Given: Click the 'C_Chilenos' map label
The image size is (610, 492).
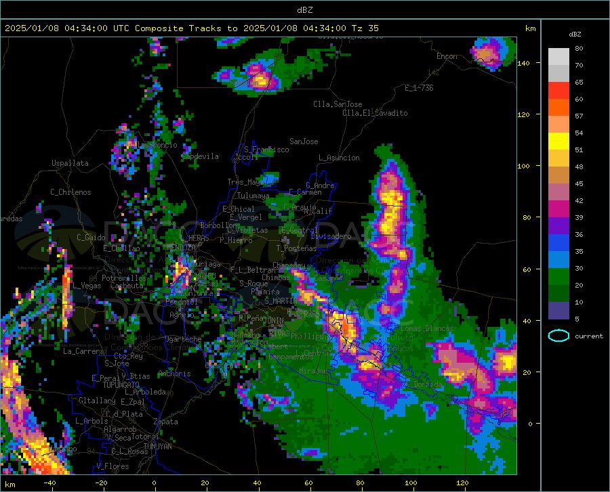Looking at the screenshot, I should 70,192.
